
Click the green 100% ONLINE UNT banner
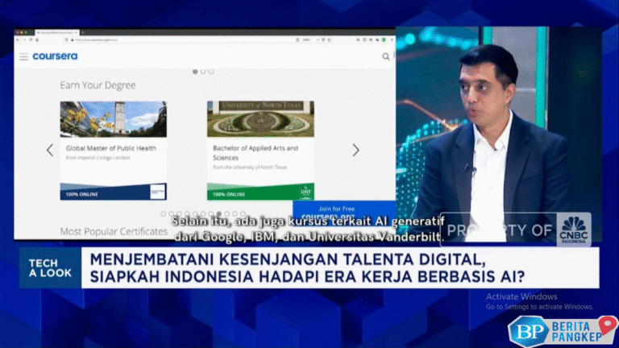pyautogui.click(x=260, y=192)
